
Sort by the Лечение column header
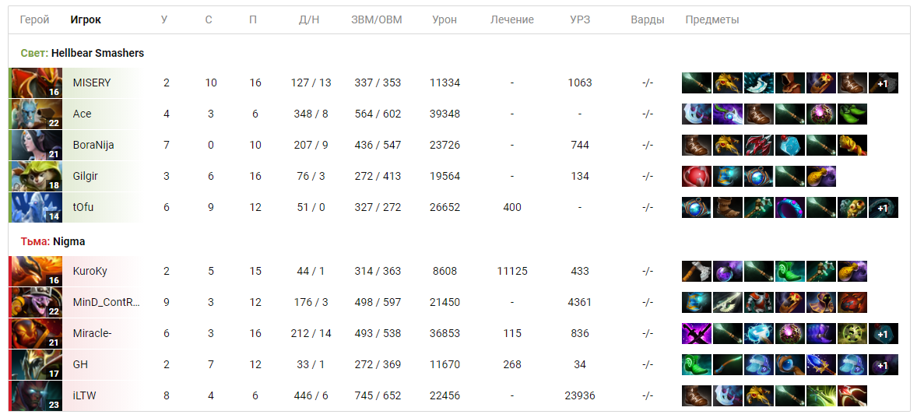coord(511,20)
